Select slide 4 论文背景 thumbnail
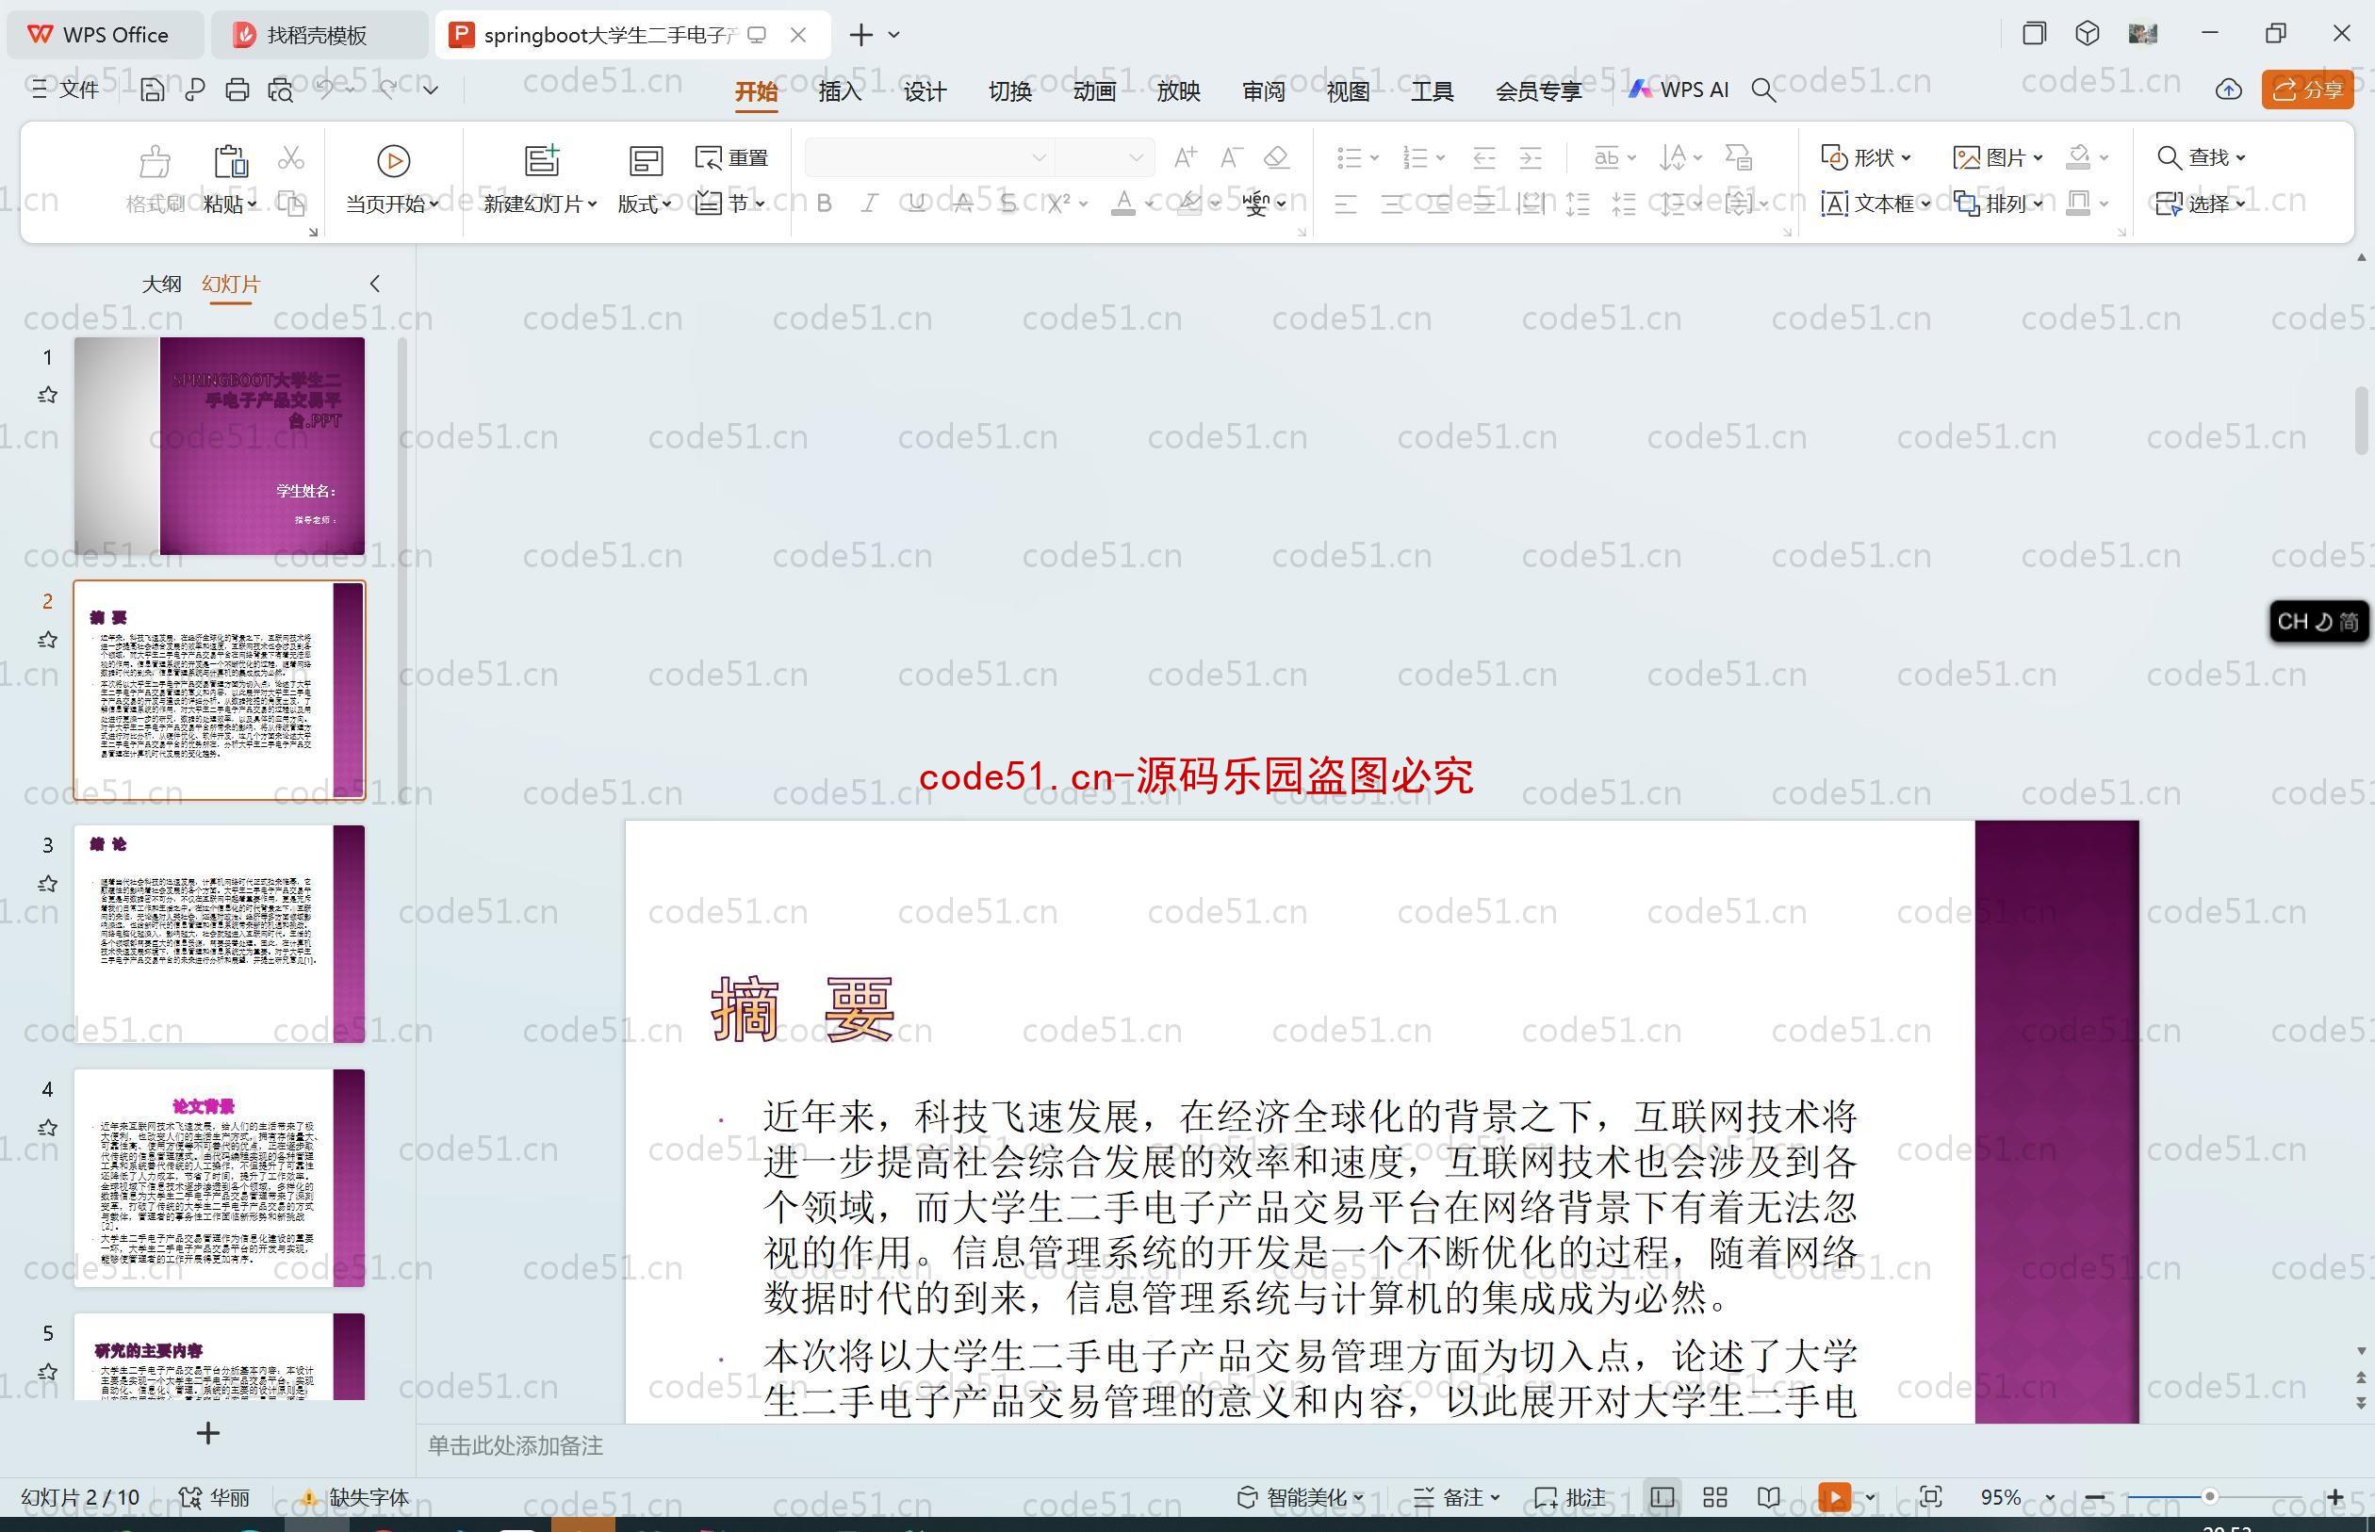Viewport: 2375px width, 1532px height. point(220,1178)
